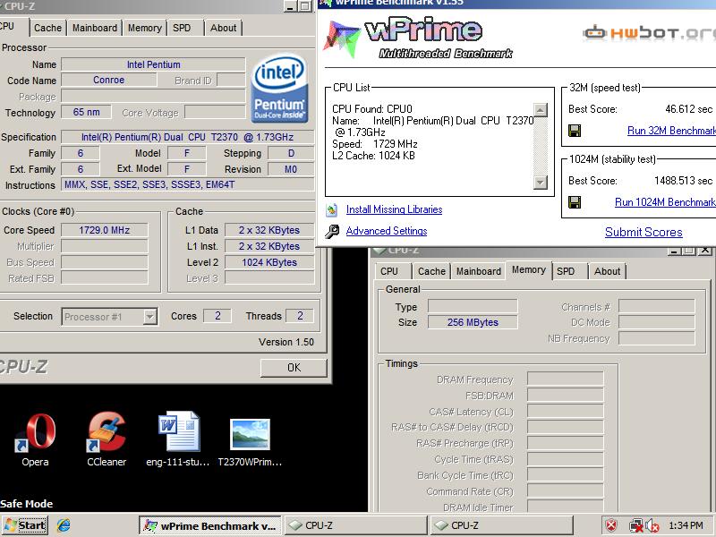Open Mainboard tab in the right CPU-Z window
Screen dimensions: 716x537
(x=479, y=271)
